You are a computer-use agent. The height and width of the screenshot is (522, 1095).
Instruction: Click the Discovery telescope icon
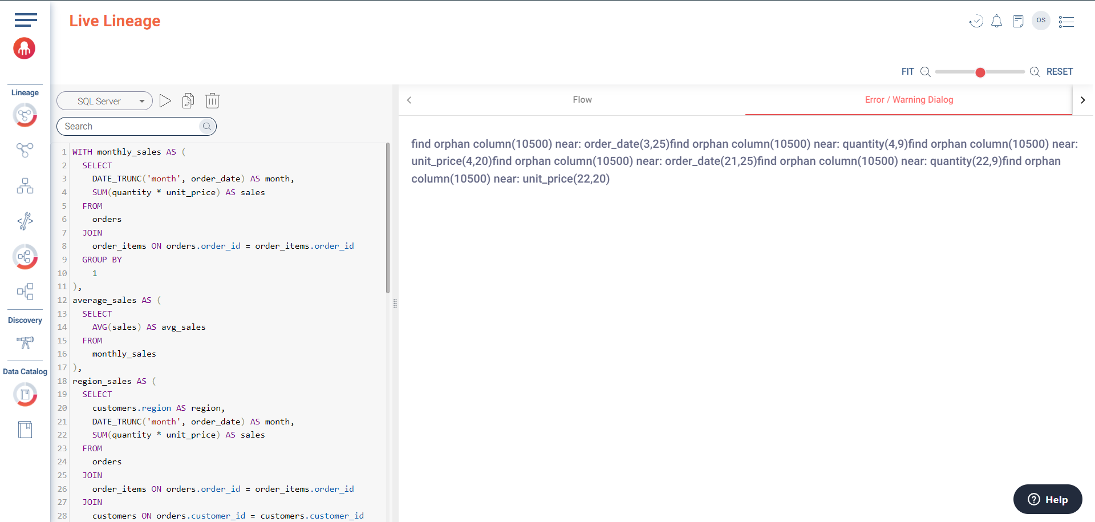(25, 342)
